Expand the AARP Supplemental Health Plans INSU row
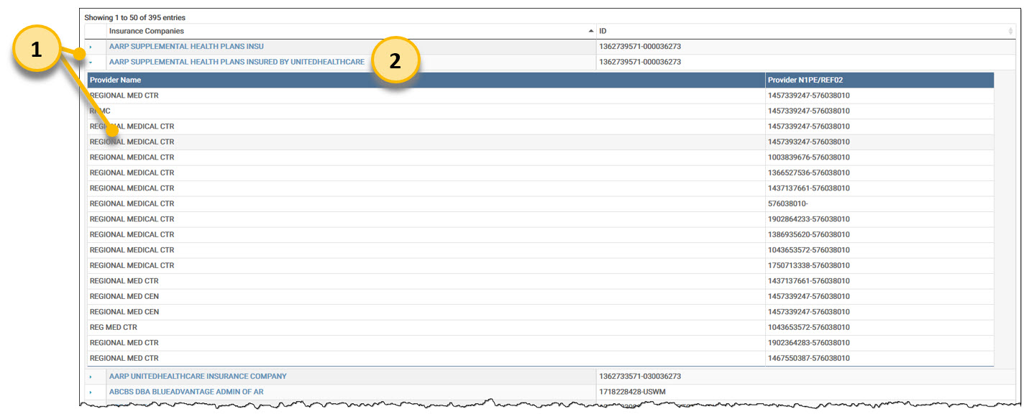The image size is (1029, 414). click(91, 47)
